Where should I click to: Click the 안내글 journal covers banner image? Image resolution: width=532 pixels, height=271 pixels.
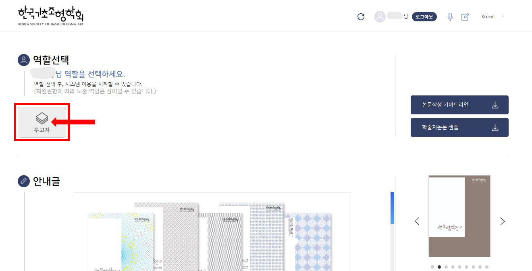pos(212,234)
